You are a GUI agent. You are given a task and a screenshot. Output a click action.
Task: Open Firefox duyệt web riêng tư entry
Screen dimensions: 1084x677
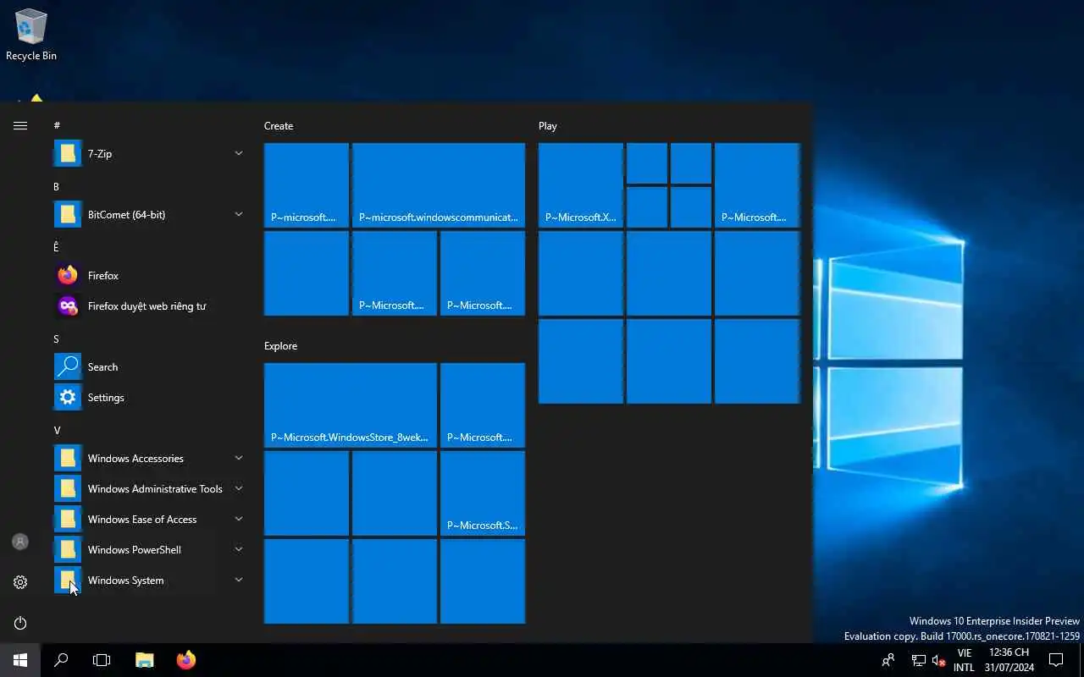coord(149,305)
